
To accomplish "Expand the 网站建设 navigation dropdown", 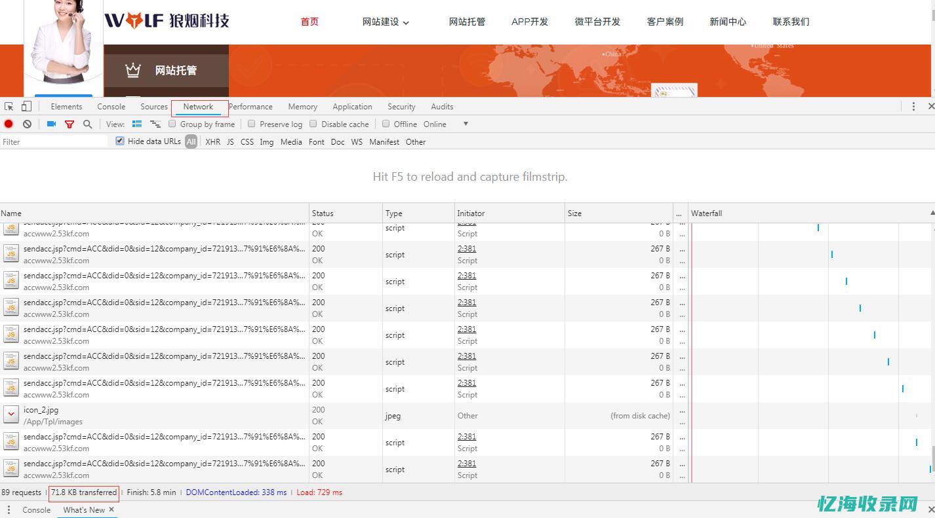I will (x=386, y=22).
